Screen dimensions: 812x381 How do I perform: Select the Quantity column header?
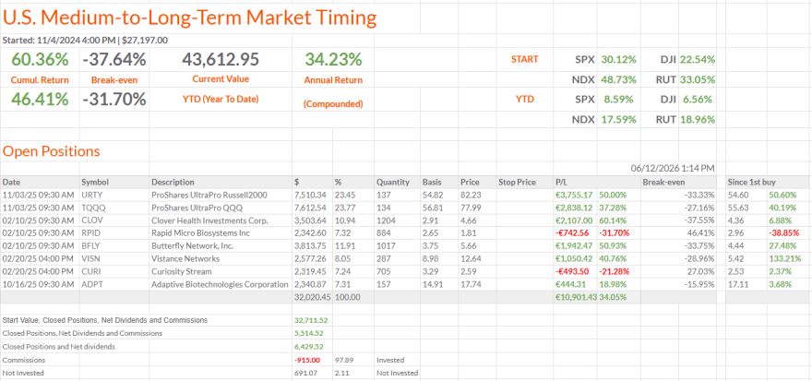[x=393, y=183]
